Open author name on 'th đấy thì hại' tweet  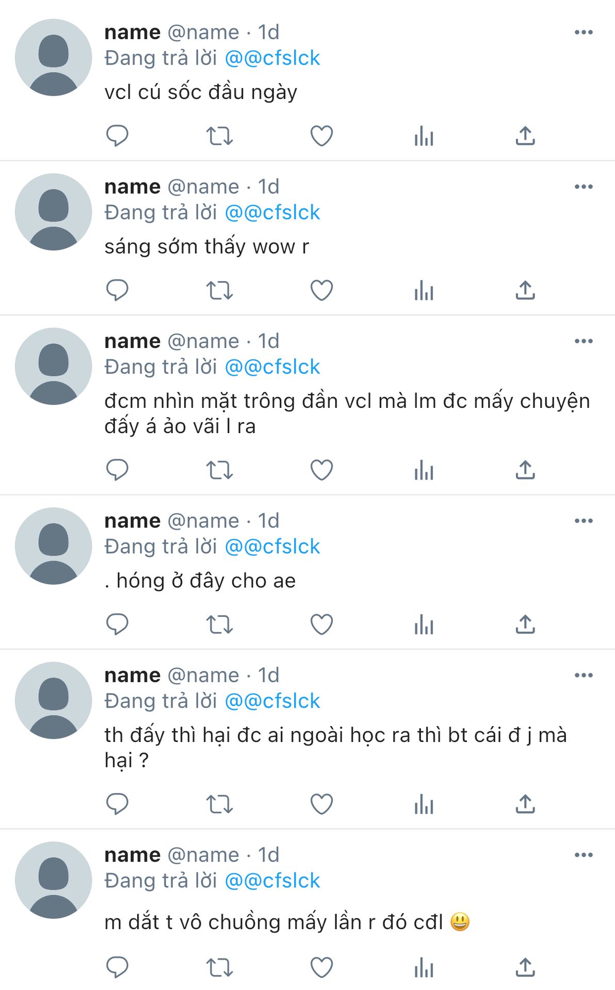[x=133, y=675]
